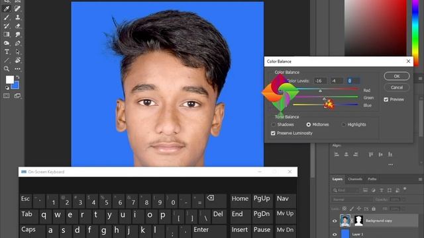Filter layers by pixel layers
The image size is (424, 238).
coord(365,190)
